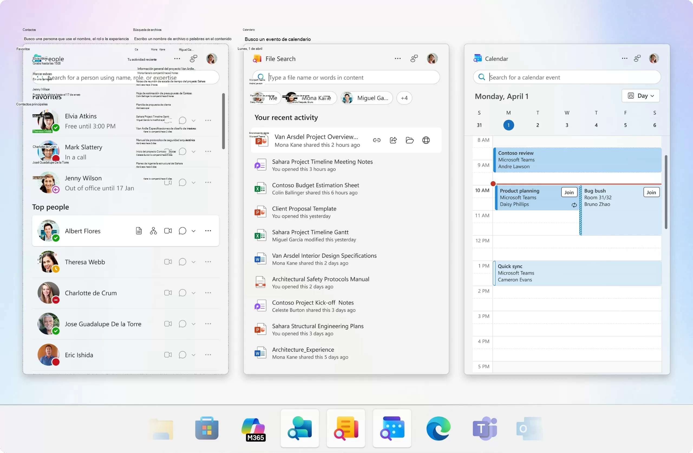The height and width of the screenshot is (453, 693).
Task: Open more options for Albert Flores
Action: (x=208, y=231)
